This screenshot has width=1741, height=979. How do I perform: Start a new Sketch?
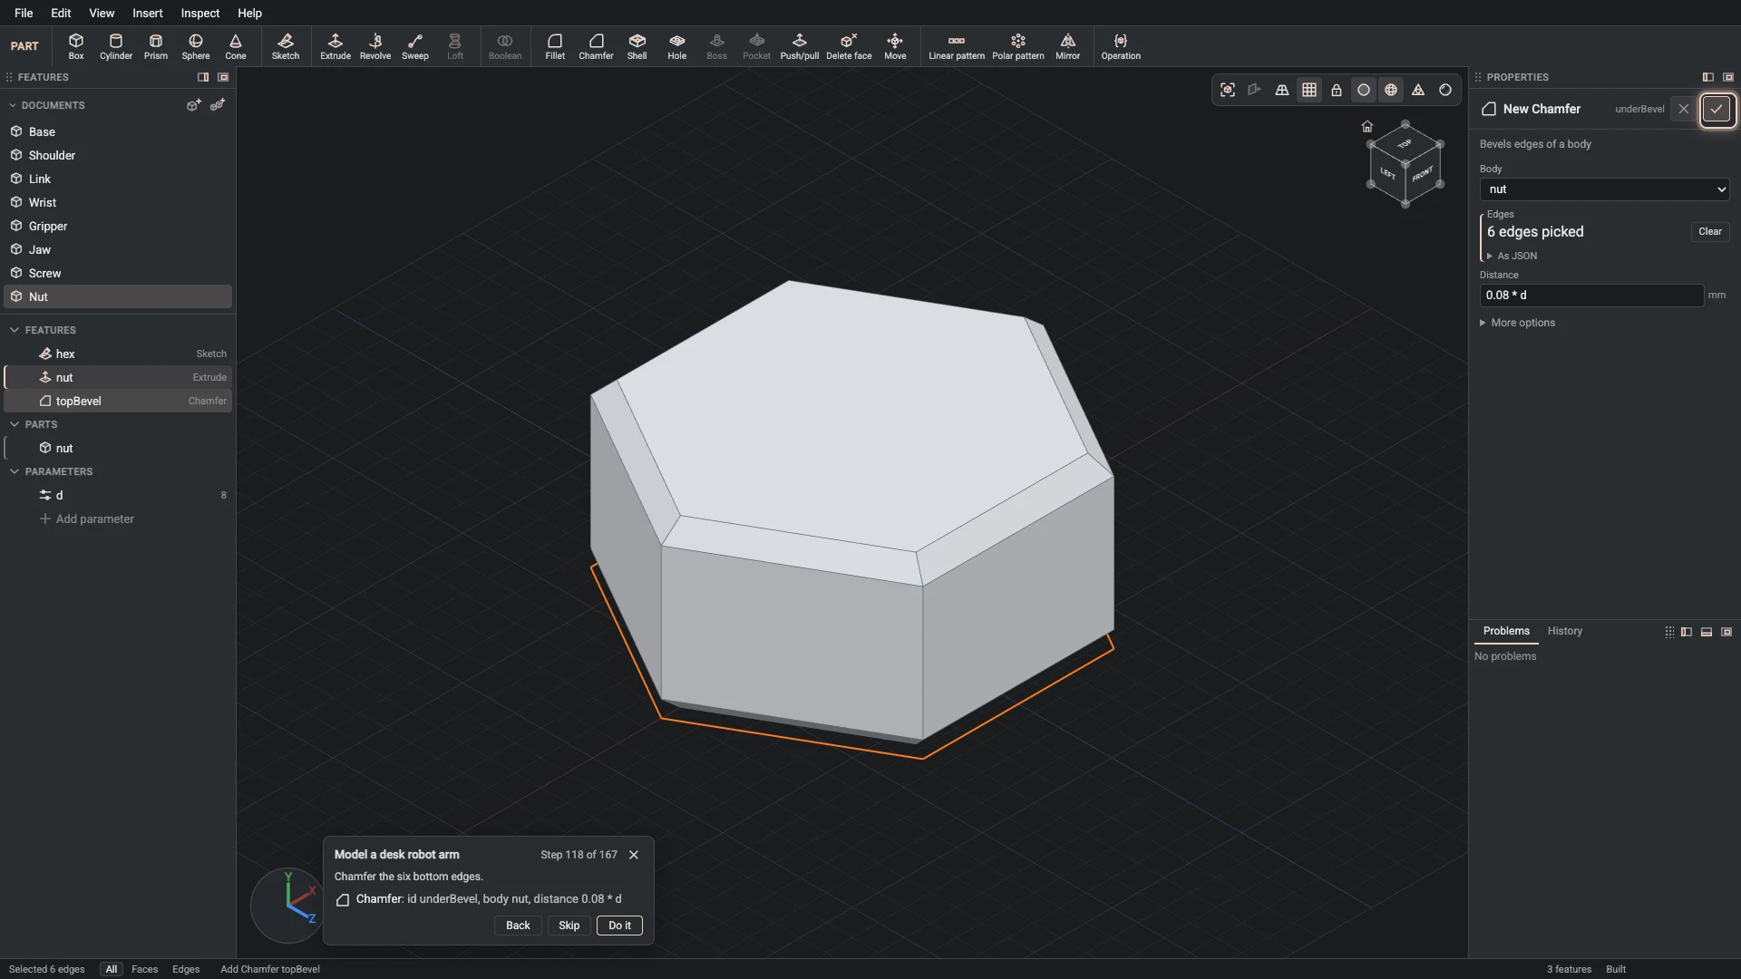tap(286, 46)
